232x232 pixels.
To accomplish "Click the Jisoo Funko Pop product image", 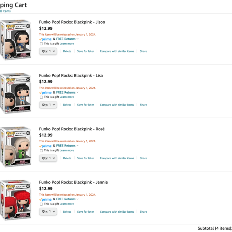I will 15,40.
